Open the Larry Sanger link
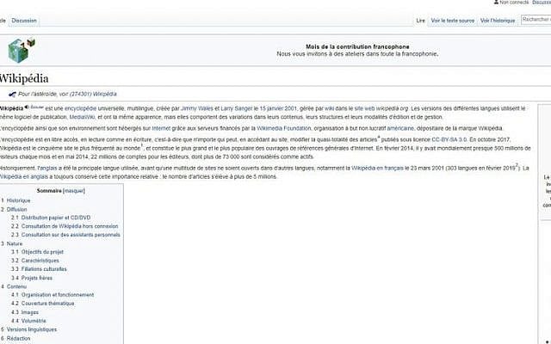 (237, 108)
